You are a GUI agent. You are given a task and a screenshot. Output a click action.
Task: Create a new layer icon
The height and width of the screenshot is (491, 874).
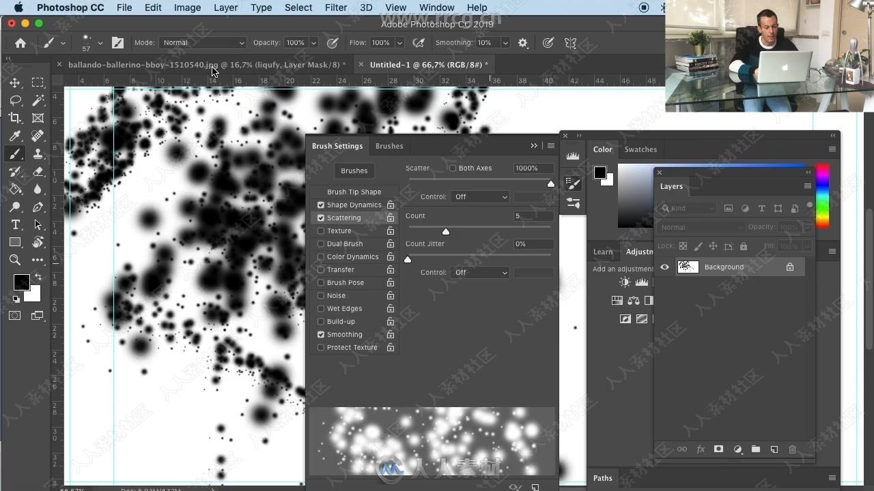tap(774, 449)
